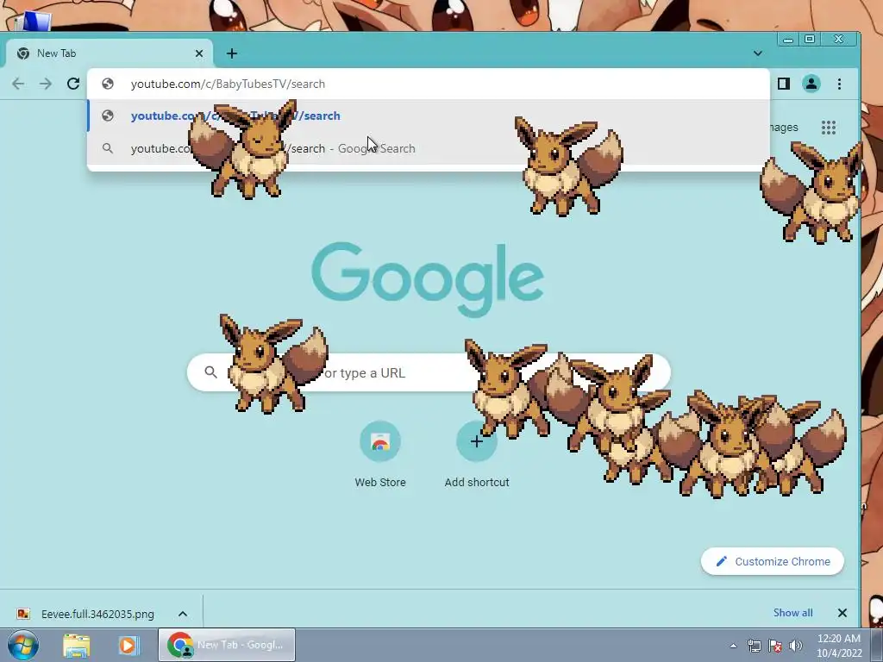The width and height of the screenshot is (883, 662).
Task: Open the Windows Start menu
Action: [x=22, y=645]
